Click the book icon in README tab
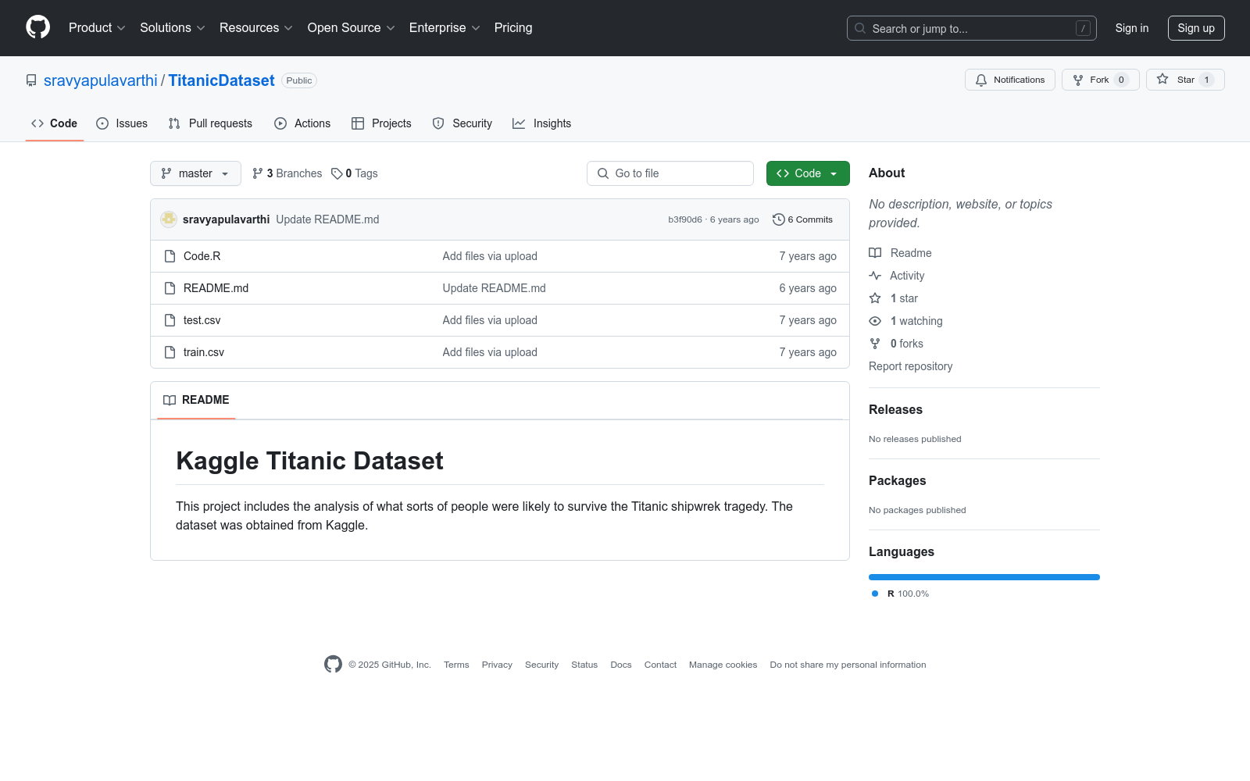 tap(170, 400)
